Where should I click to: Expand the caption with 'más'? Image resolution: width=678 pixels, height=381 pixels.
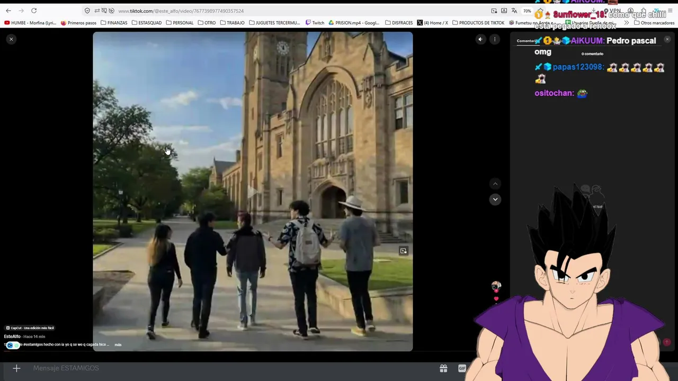118,345
